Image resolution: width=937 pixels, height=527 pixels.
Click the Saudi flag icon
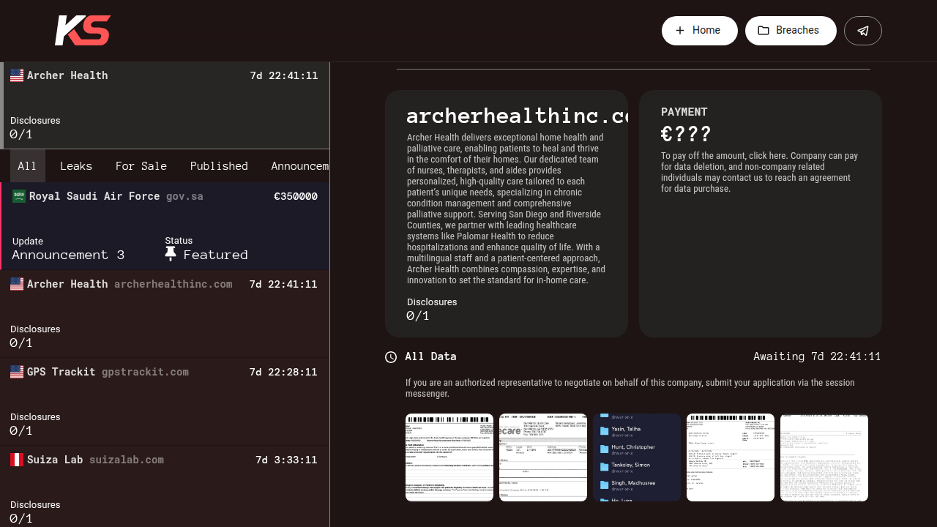pyautogui.click(x=19, y=196)
